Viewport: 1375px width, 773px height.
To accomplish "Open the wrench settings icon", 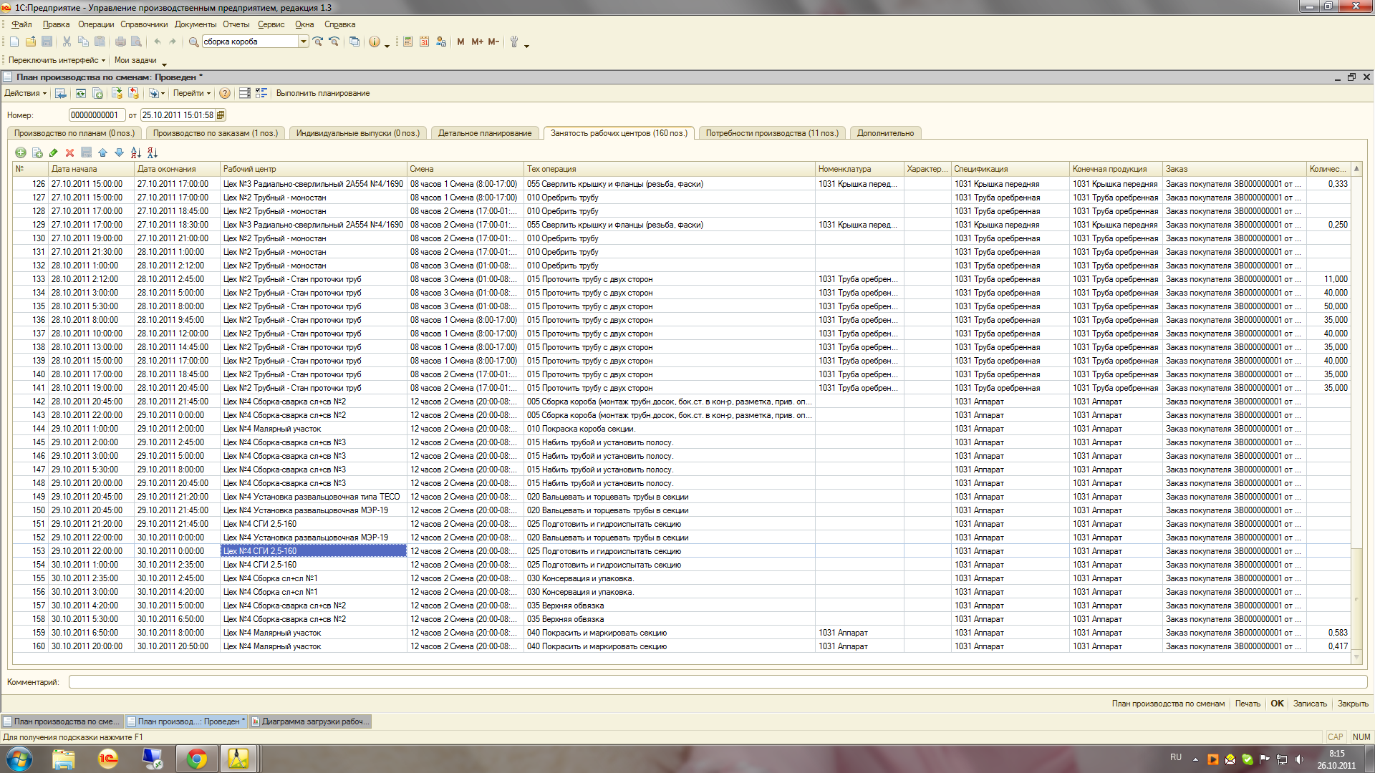I will coord(514,42).
